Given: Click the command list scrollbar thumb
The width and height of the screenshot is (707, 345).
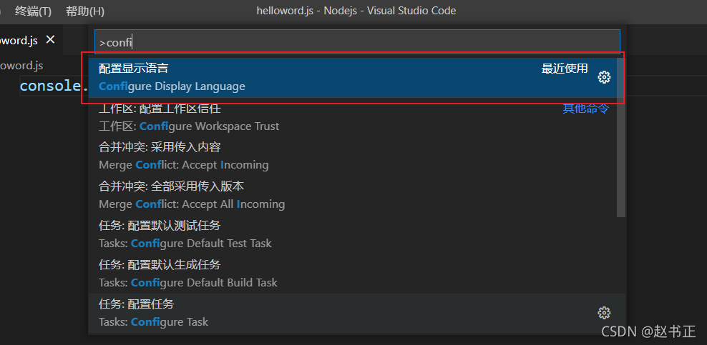Looking at the screenshot, I should [x=621, y=137].
